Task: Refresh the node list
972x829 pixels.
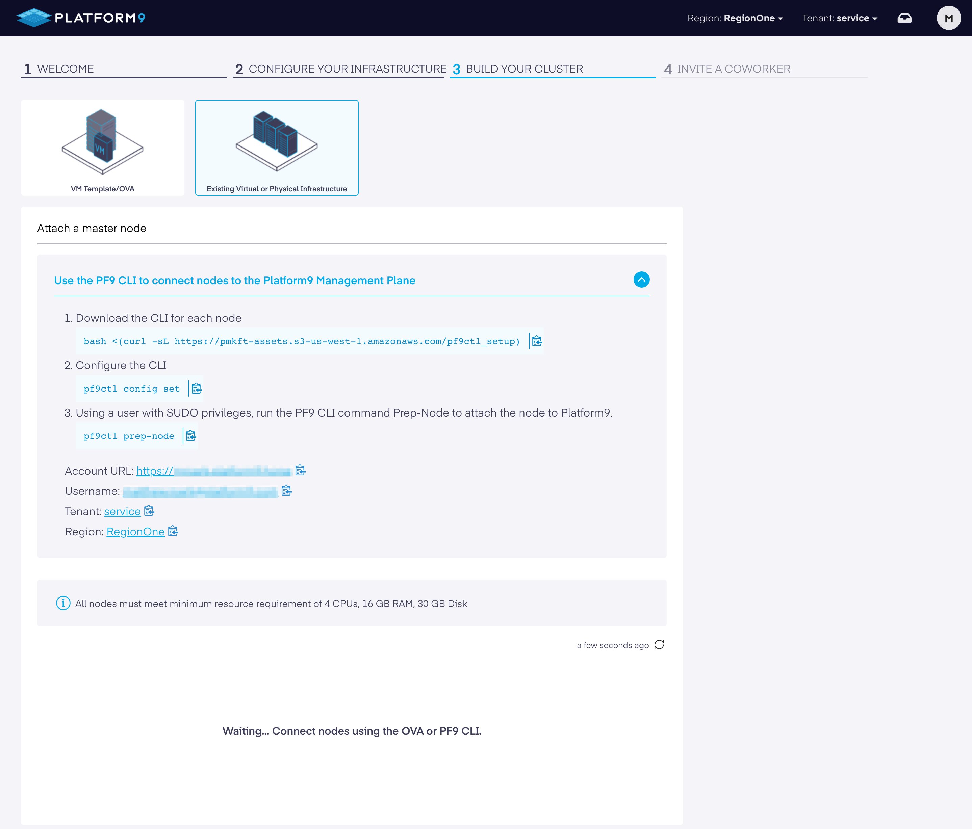Action: click(x=659, y=645)
